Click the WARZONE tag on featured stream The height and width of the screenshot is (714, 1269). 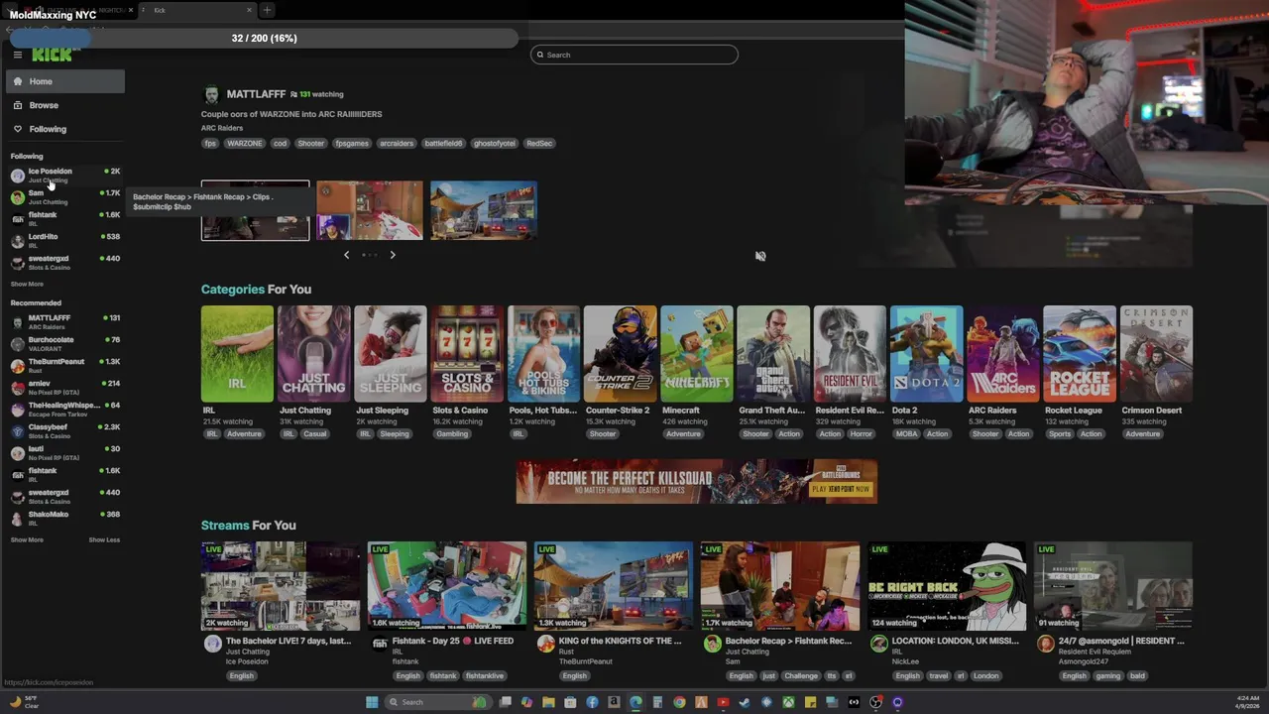[245, 143]
